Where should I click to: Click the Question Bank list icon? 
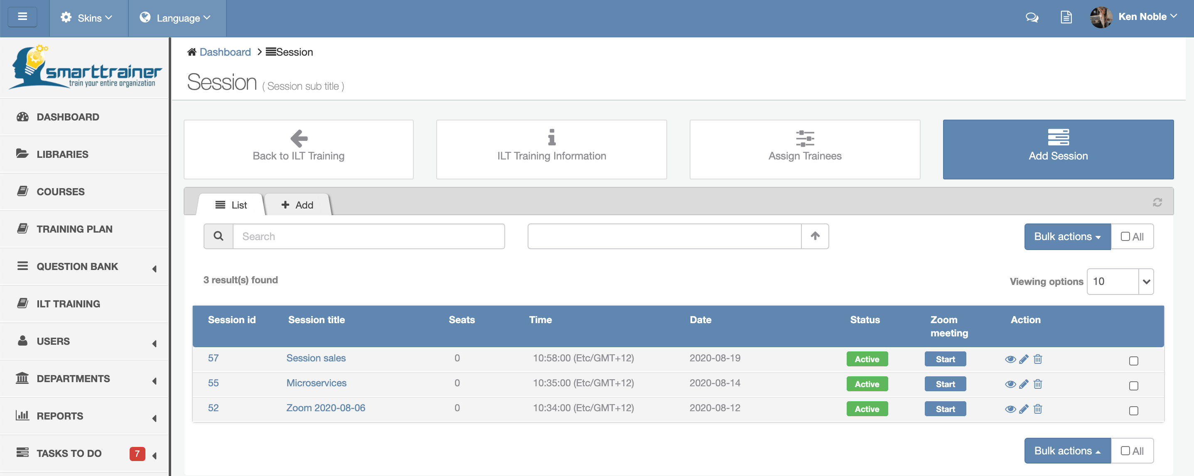[22, 266]
